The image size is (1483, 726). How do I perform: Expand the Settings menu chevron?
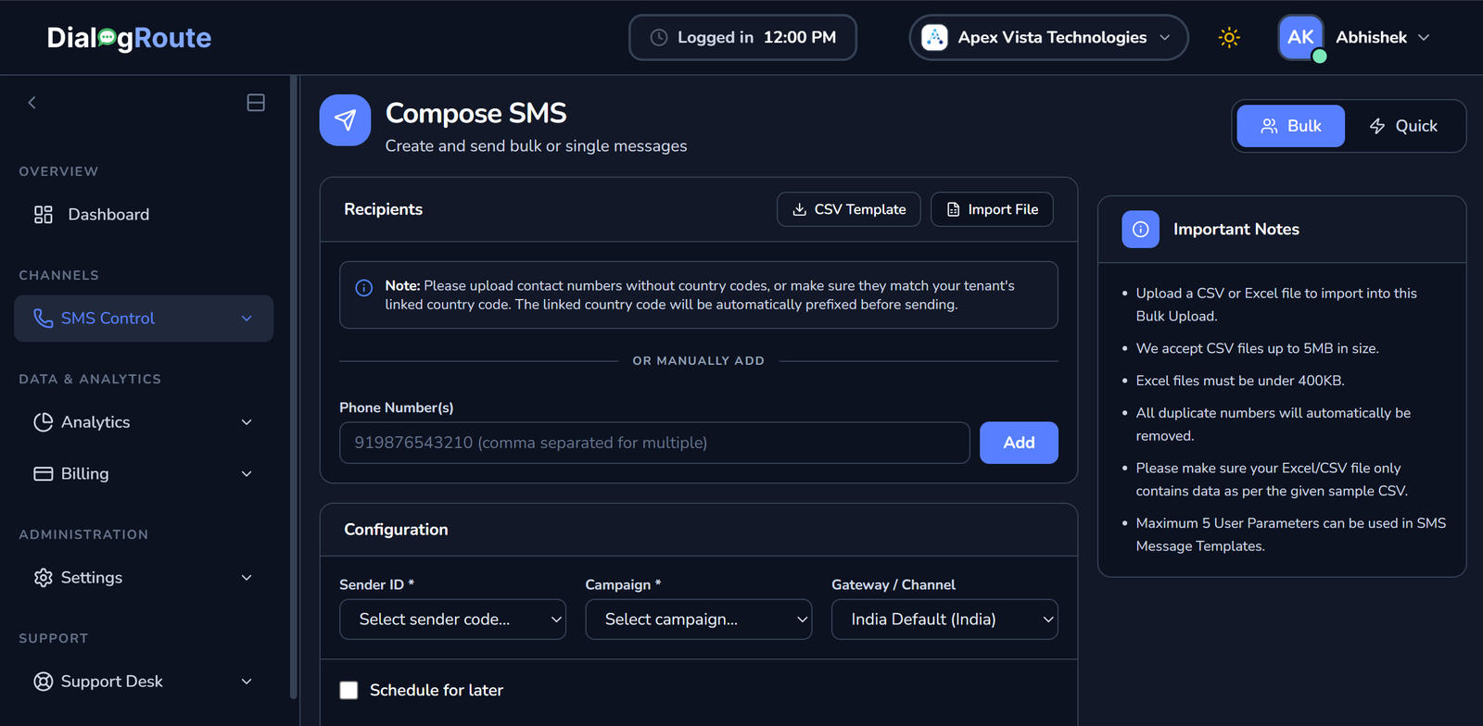pyautogui.click(x=247, y=578)
